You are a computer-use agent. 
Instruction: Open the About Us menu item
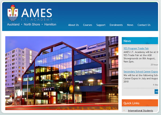click(x=73, y=25)
